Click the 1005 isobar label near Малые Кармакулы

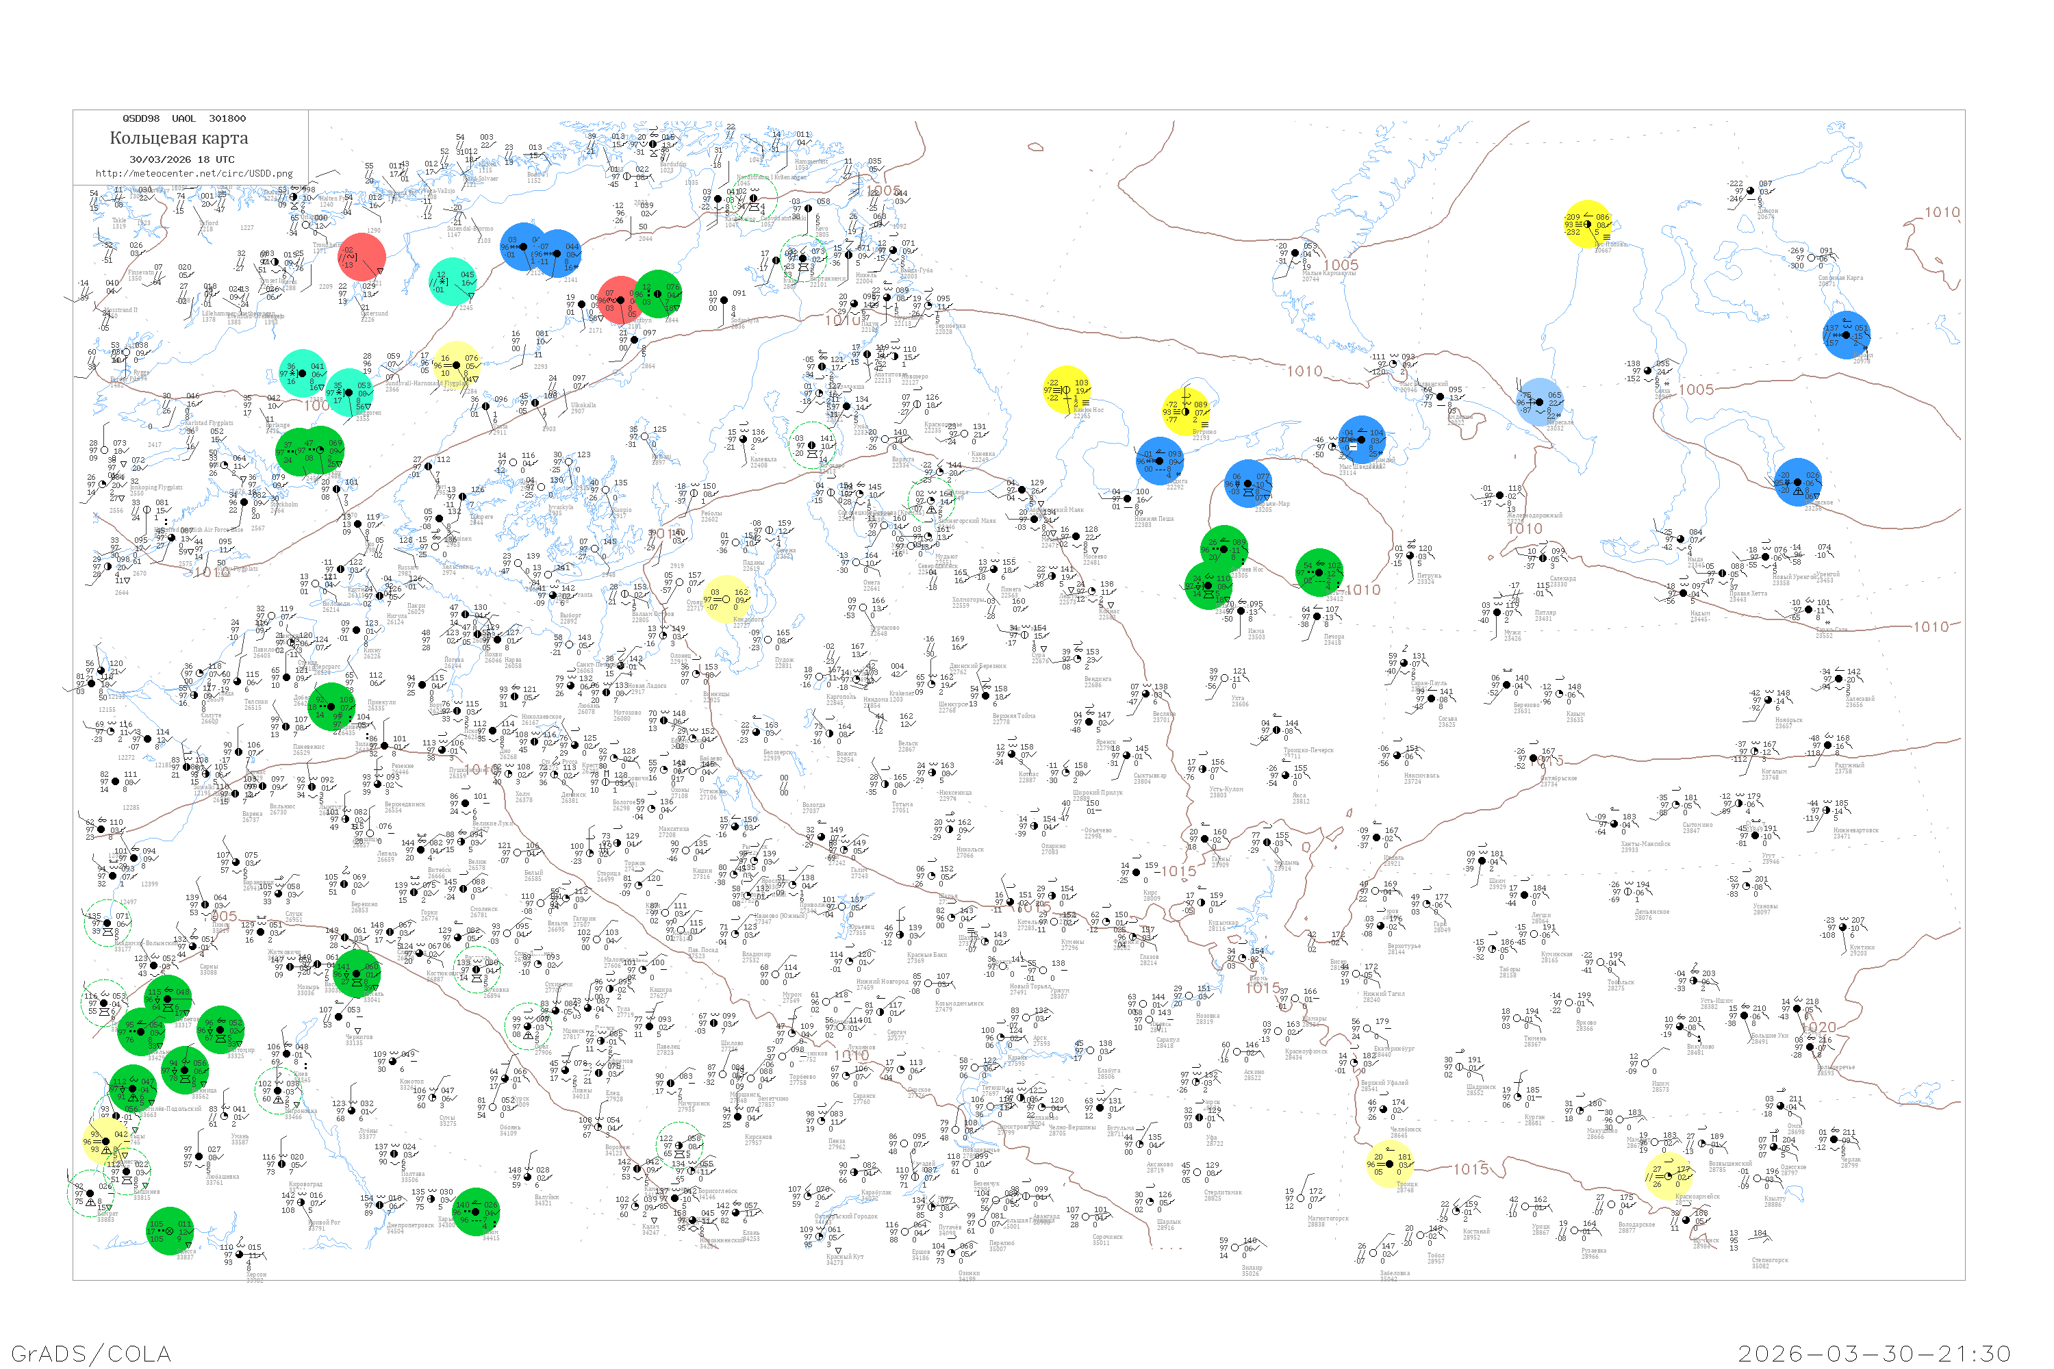pyautogui.click(x=1341, y=266)
